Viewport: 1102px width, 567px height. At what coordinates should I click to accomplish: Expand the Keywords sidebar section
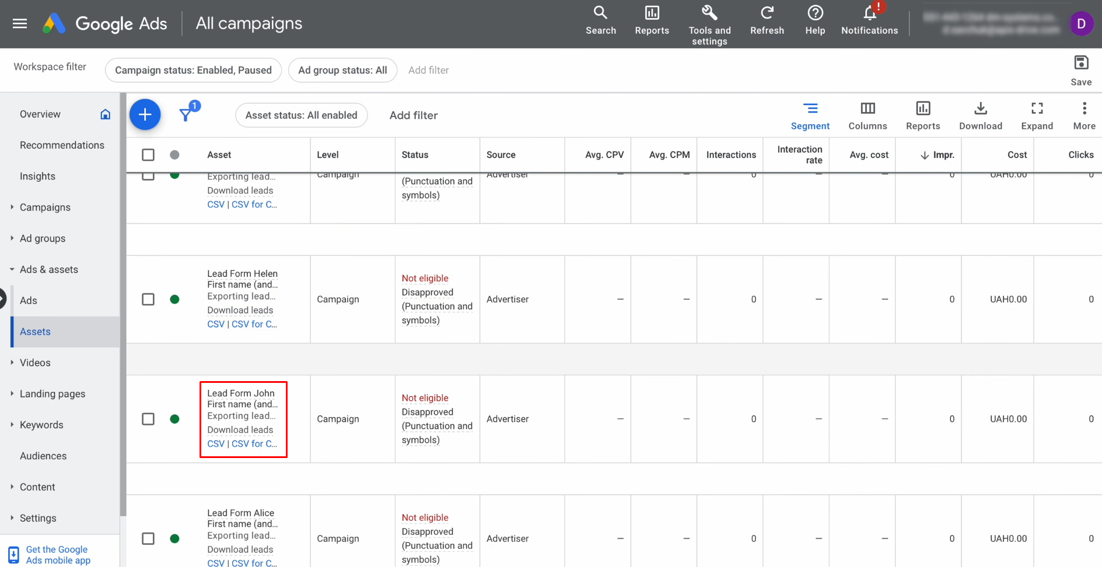pos(12,424)
